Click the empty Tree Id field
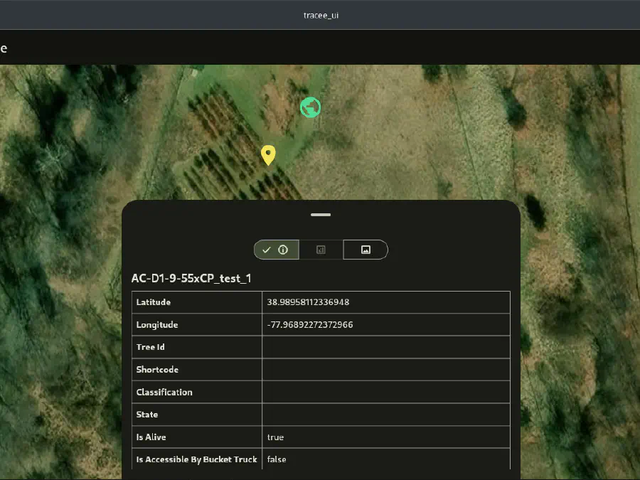 [x=384, y=347]
